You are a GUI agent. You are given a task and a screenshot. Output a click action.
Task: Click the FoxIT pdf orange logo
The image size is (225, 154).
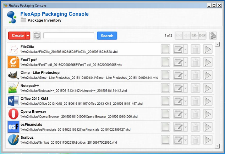point(13,62)
